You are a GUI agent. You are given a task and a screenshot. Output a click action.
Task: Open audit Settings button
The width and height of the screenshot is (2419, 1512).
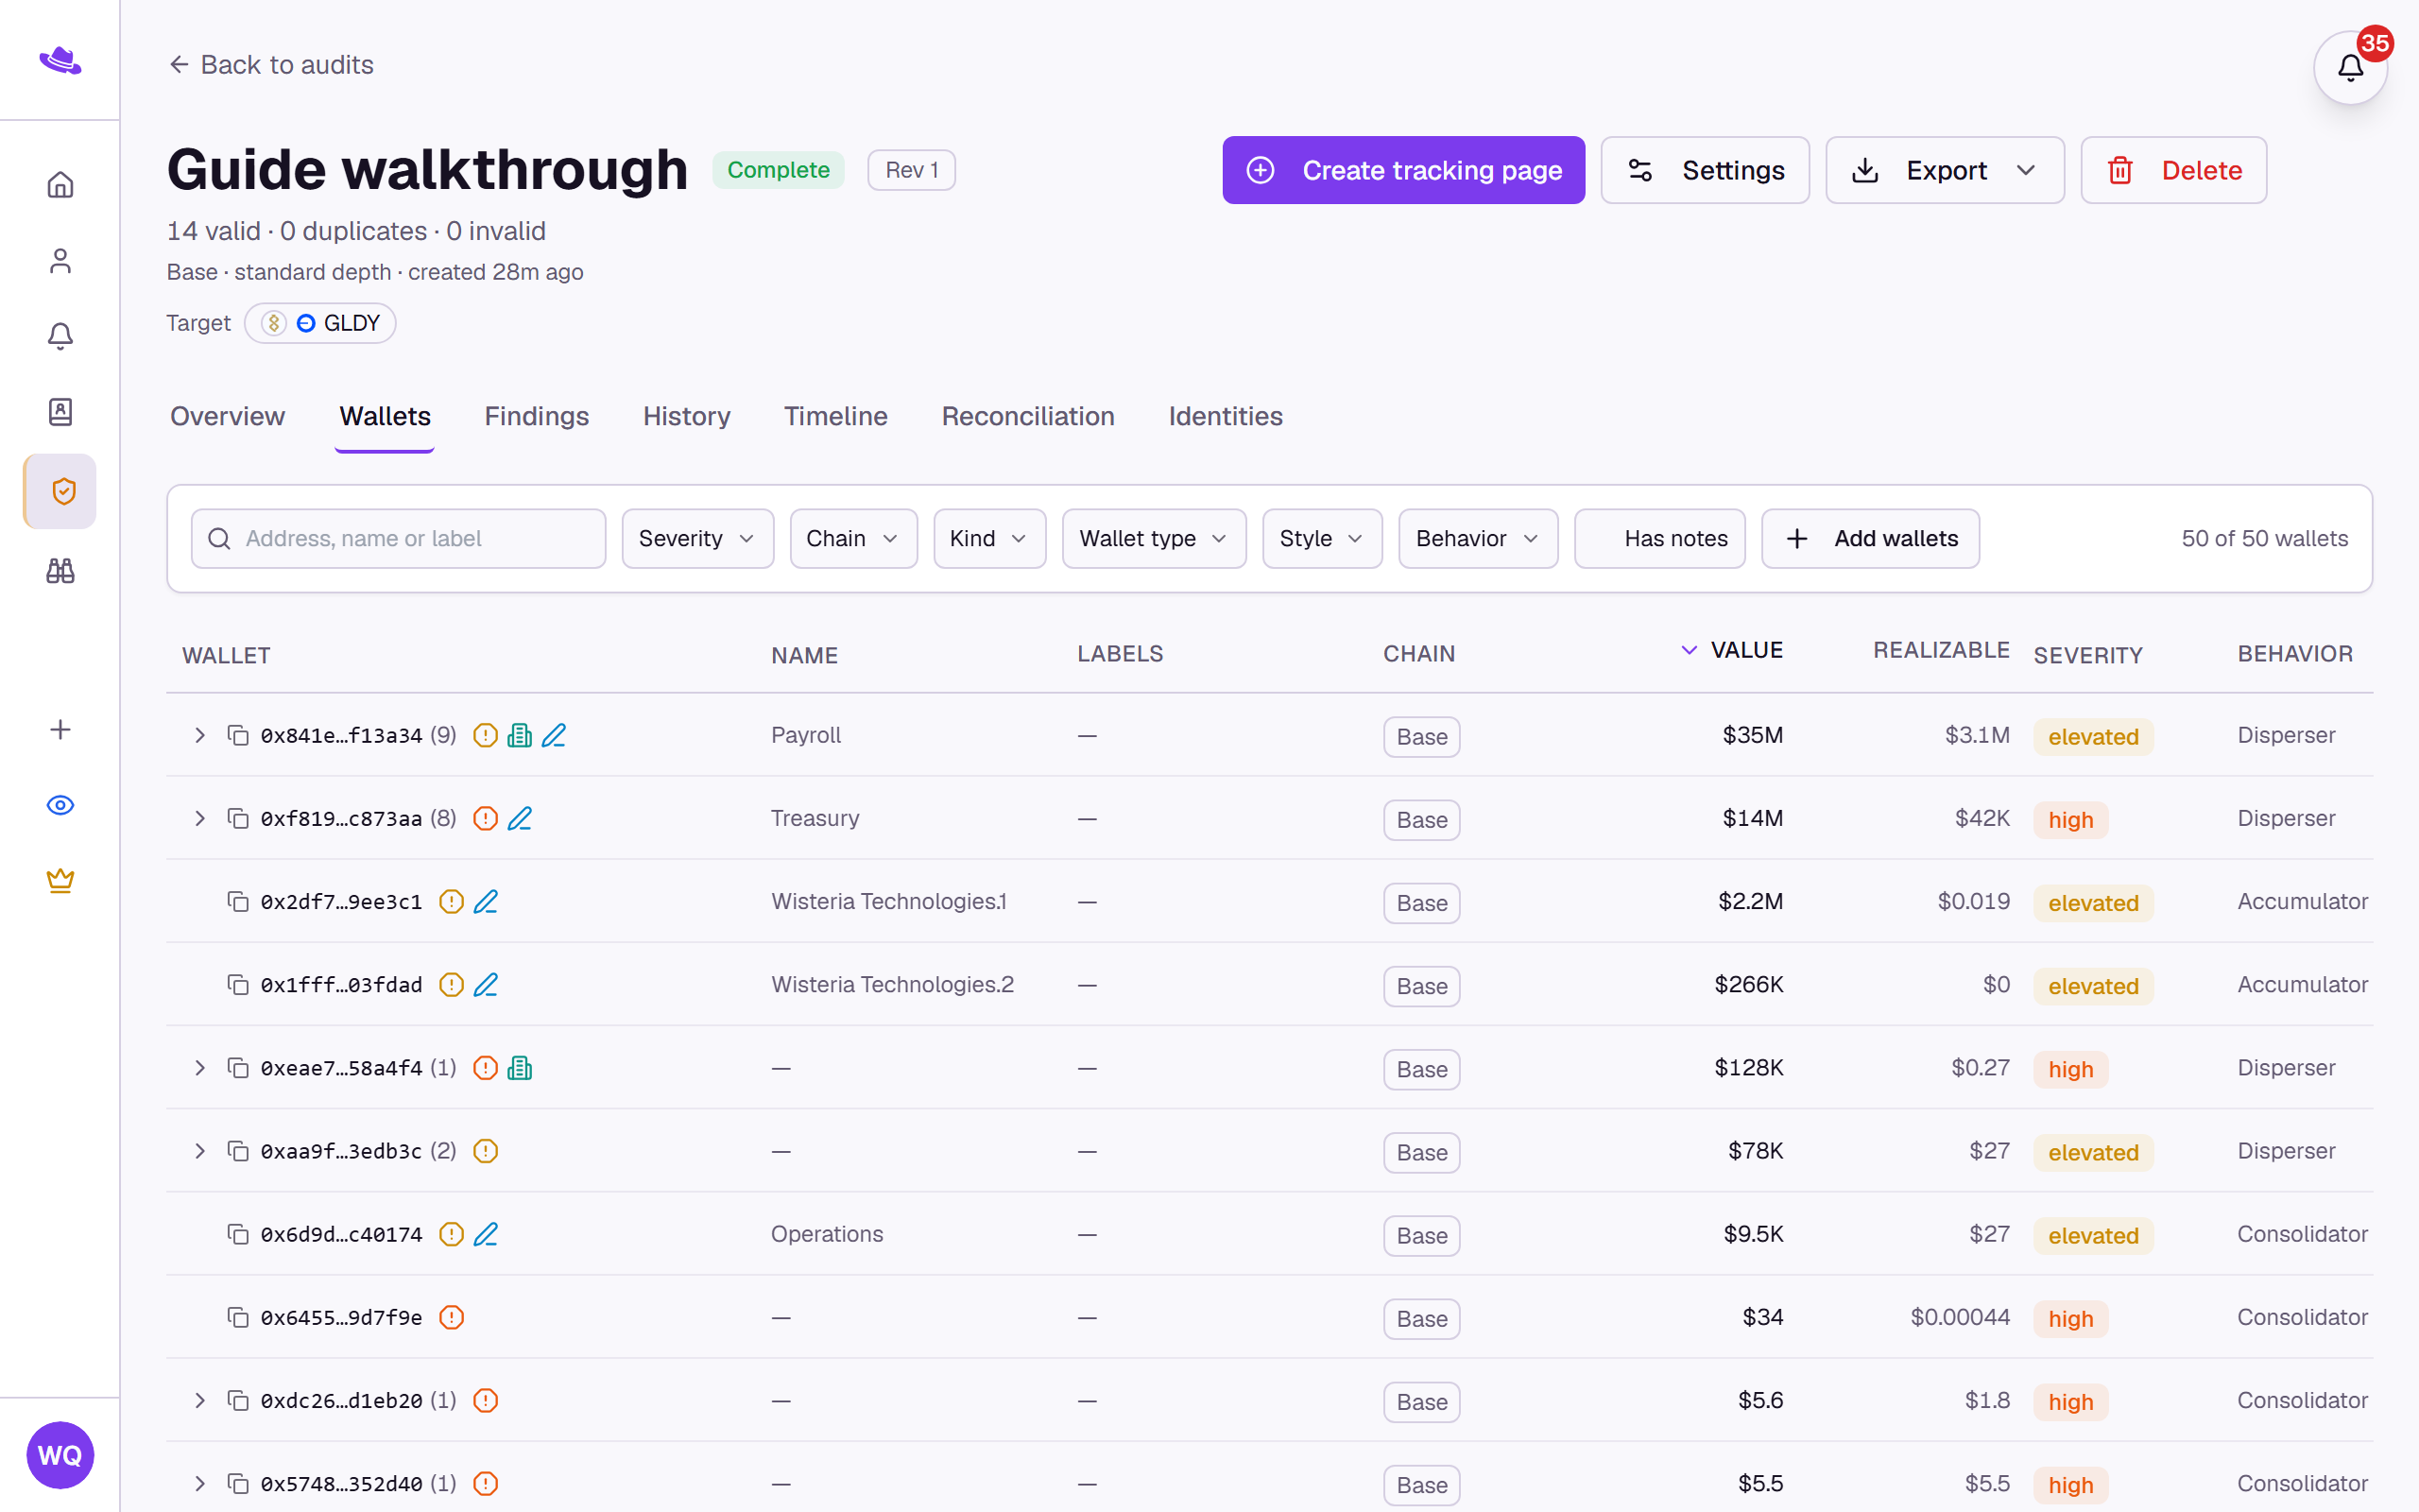pyautogui.click(x=1705, y=170)
